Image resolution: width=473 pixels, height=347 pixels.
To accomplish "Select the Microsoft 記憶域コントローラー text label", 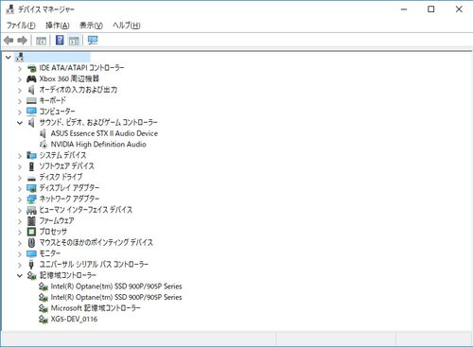I will (x=96, y=308).
